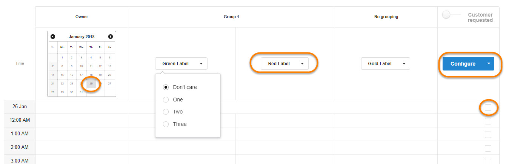Select the Don't care radio option

pos(166,87)
